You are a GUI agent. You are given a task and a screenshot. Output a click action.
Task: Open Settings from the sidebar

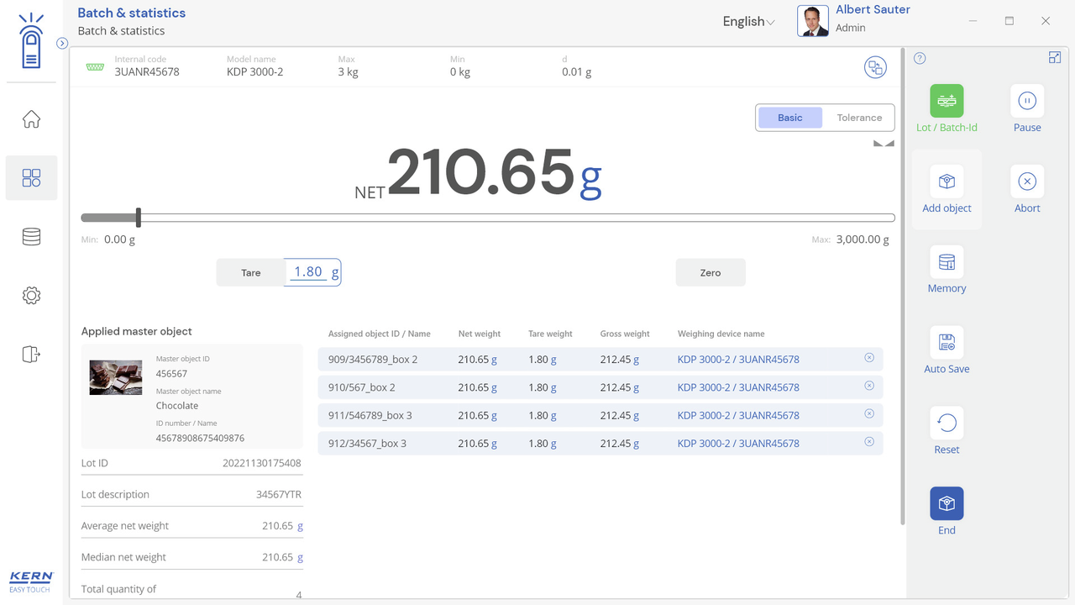(31, 296)
